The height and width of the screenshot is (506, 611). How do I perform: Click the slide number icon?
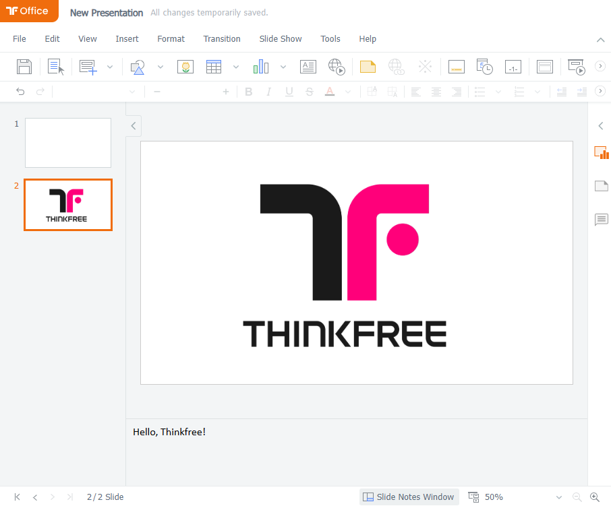[513, 67]
